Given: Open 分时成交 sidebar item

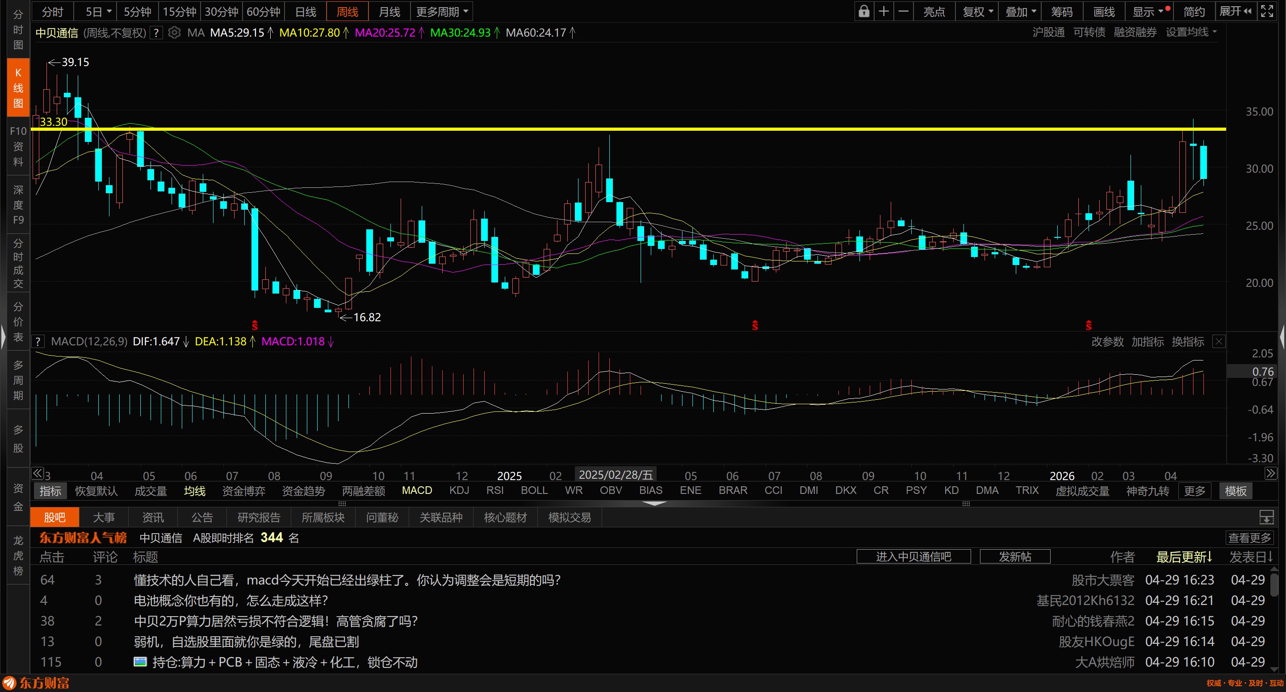Looking at the screenshot, I should [18, 263].
